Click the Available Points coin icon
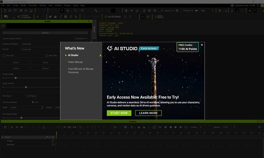264x158 pixels. 232,5
